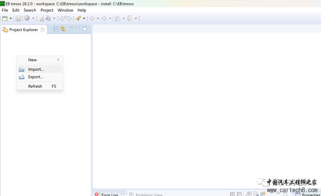The height and width of the screenshot is (196, 321).
Task: Open the Forward history dropdown arrow
Action: [x=110, y=18]
